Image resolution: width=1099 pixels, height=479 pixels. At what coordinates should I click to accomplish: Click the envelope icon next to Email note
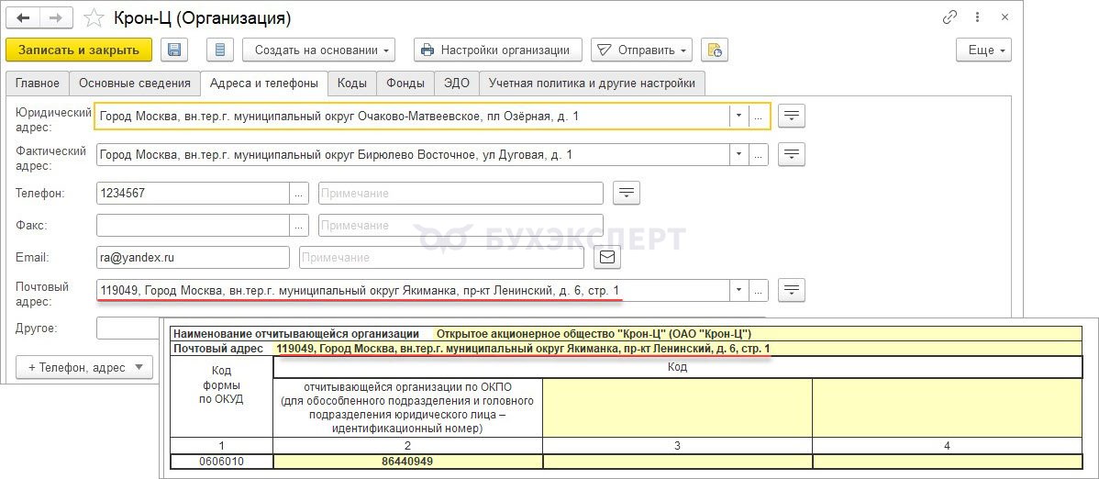(607, 257)
